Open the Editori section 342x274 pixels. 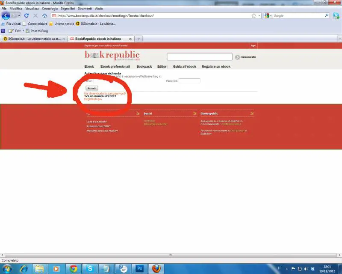[x=162, y=66]
